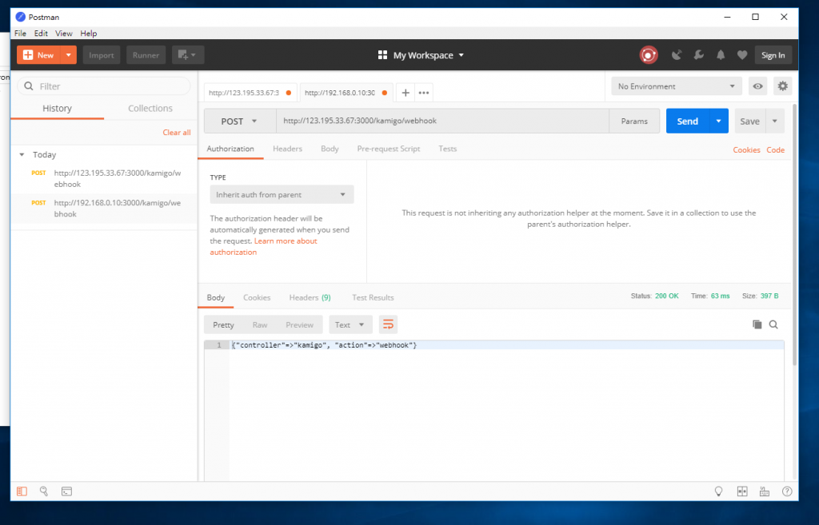Click the Send button

pos(687,121)
